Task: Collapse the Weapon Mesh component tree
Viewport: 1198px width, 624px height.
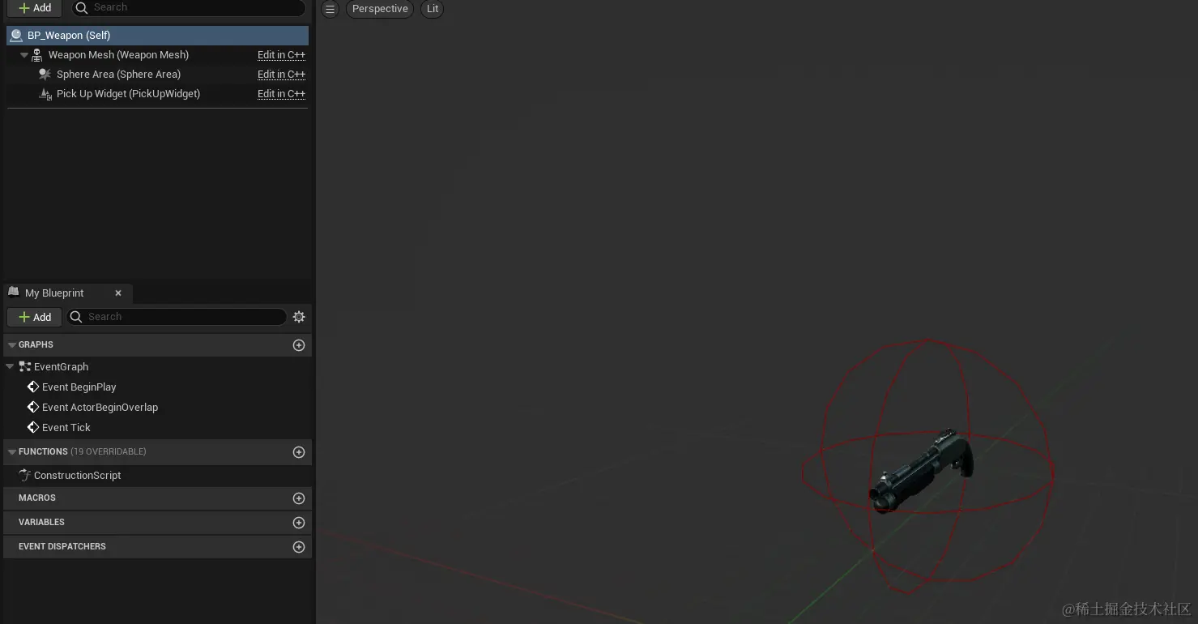Action: pos(24,55)
